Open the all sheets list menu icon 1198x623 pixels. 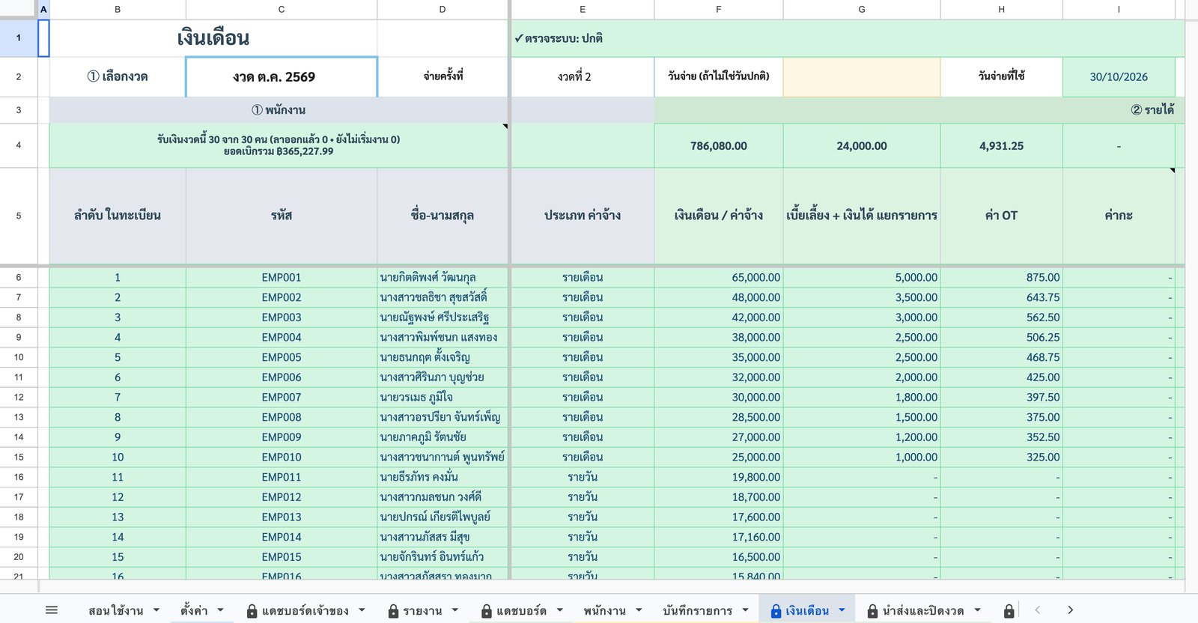pyautogui.click(x=52, y=610)
